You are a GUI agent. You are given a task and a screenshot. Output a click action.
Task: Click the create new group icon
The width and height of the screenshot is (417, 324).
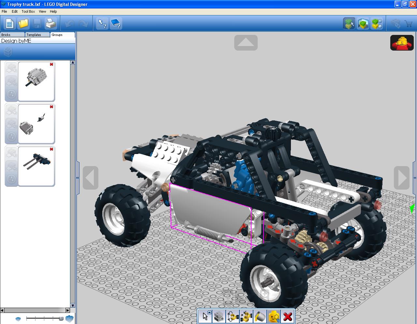(8, 51)
